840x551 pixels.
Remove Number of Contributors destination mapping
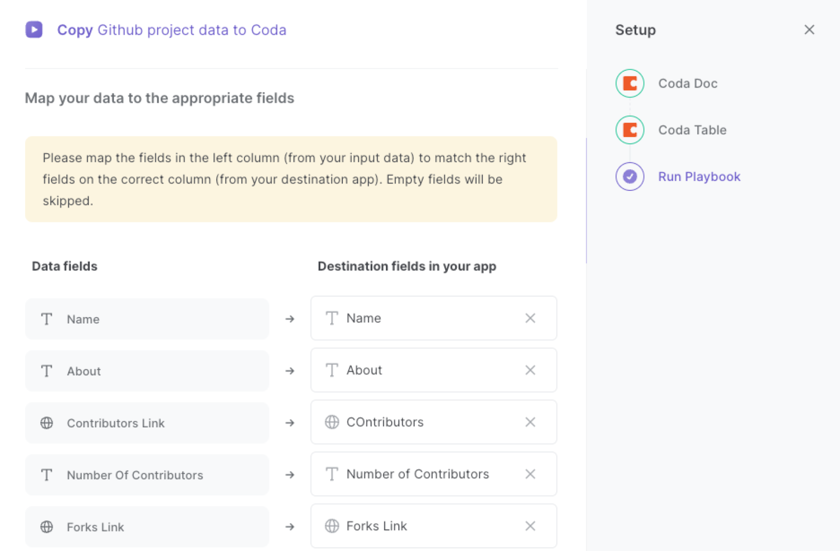(530, 474)
